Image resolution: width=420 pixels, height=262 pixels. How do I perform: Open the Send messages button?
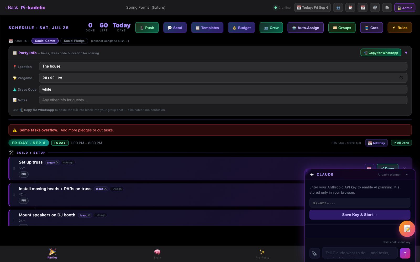pos(175,28)
